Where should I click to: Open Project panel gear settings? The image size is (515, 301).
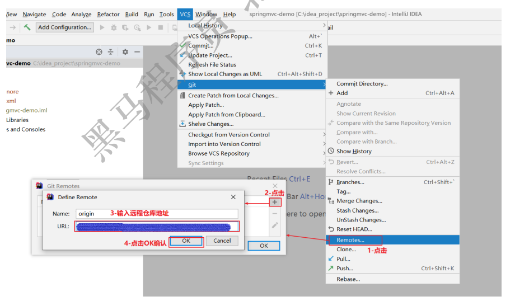tap(125, 52)
